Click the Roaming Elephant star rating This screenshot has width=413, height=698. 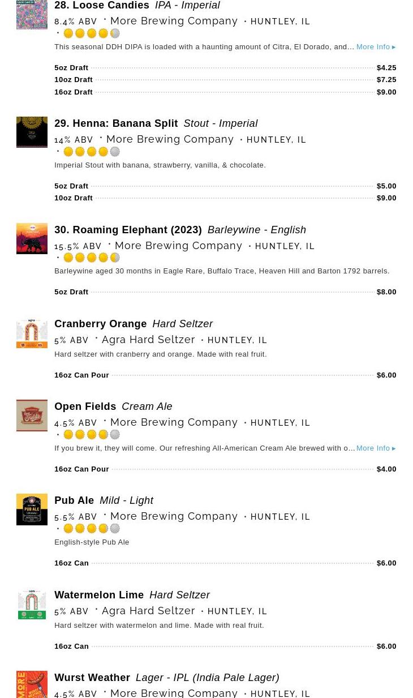(92, 258)
